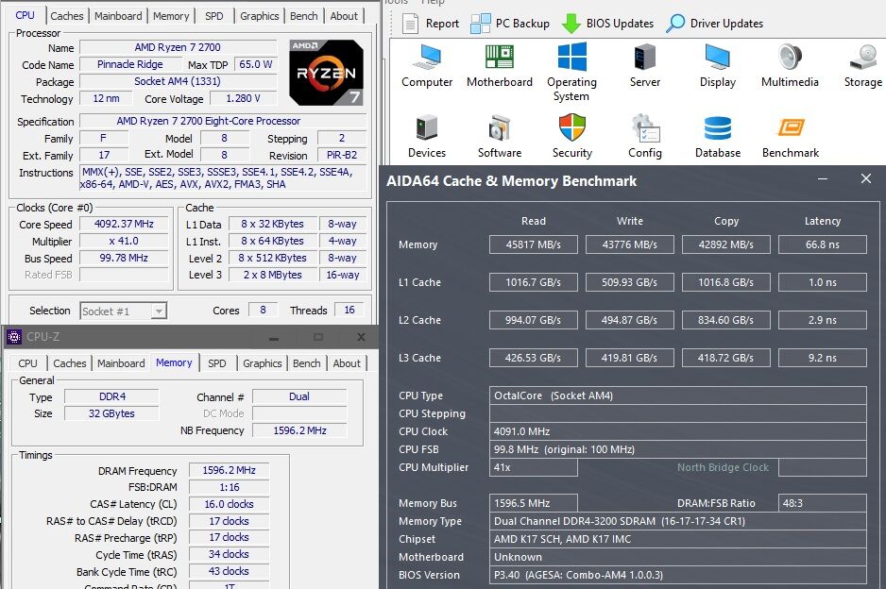Switch to Mainboard tab in lower CPU-Z window
Screen dimensions: 886x589
coord(121,363)
